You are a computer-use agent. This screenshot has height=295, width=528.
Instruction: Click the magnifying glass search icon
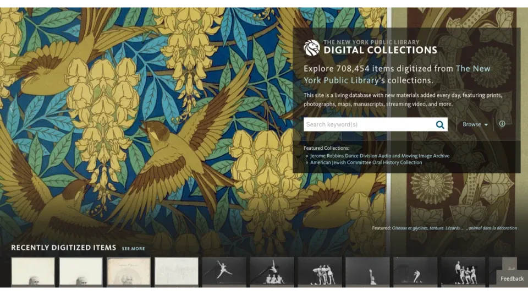[x=440, y=124]
